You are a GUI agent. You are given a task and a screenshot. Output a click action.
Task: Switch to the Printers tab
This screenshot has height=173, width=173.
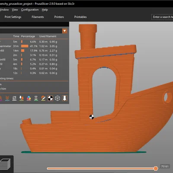click(59, 17)
